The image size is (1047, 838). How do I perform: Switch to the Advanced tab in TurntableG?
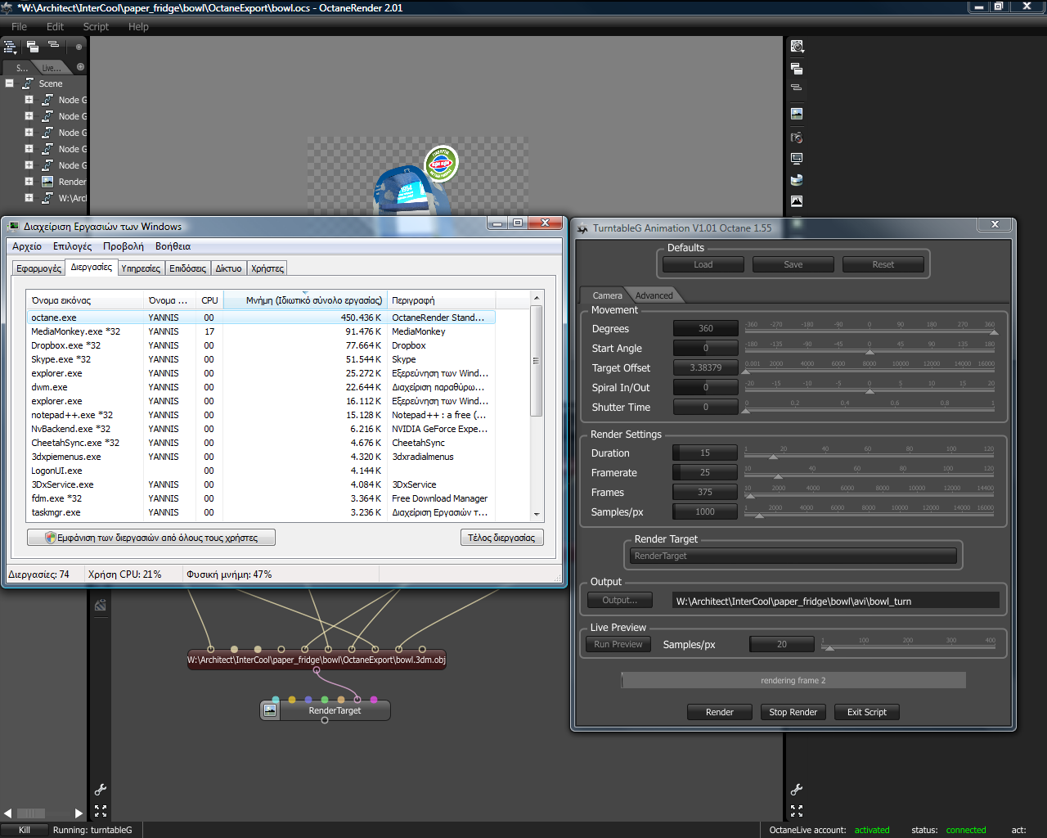coord(654,295)
